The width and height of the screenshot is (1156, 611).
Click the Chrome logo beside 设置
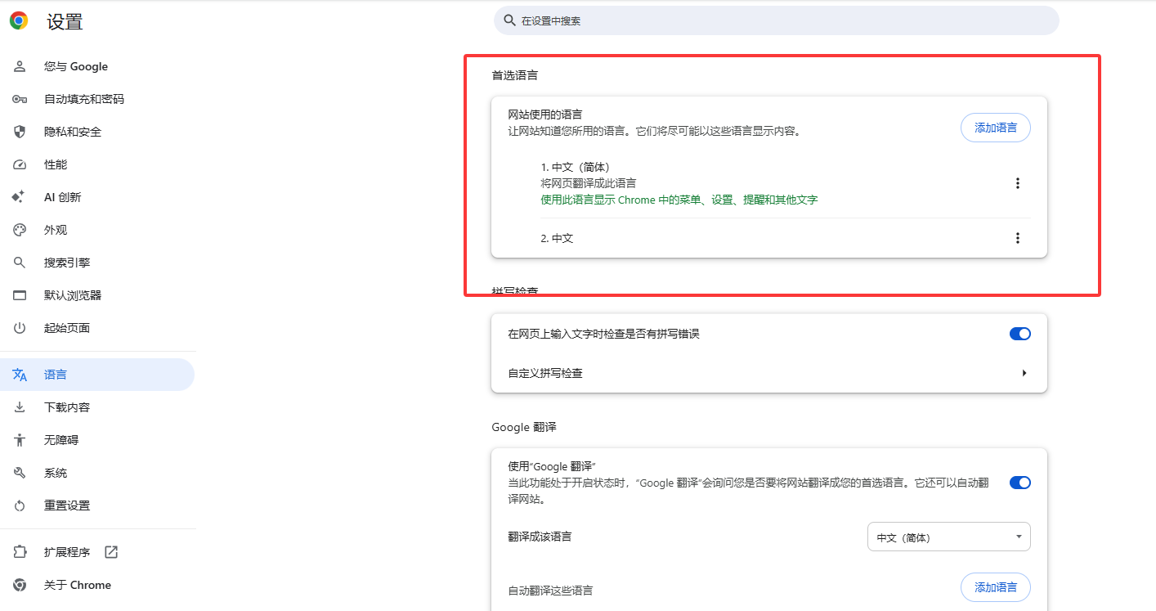[19, 21]
